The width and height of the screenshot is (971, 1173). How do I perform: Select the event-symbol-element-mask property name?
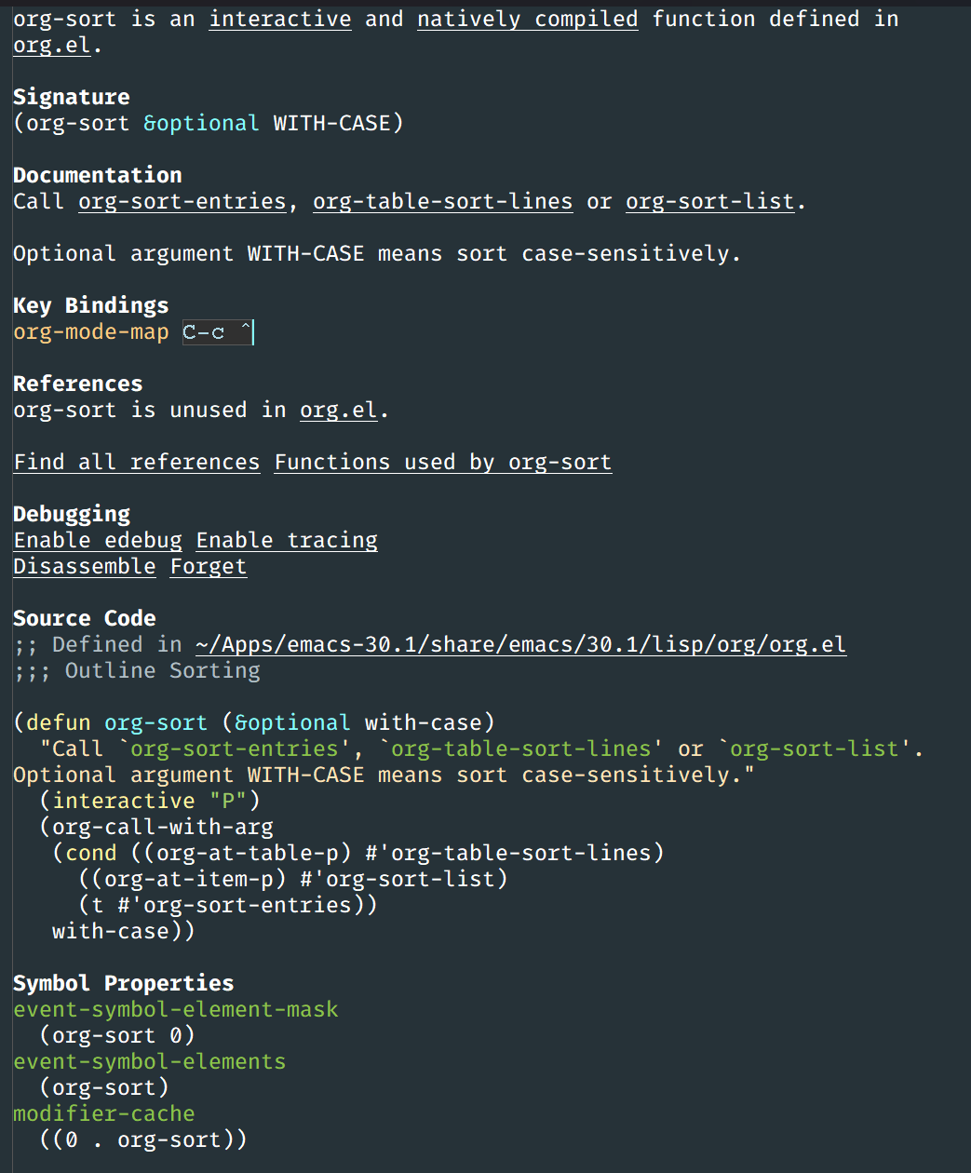pos(176,1009)
